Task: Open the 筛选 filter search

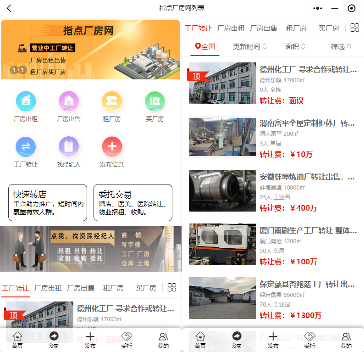Action: click(341, 46)
